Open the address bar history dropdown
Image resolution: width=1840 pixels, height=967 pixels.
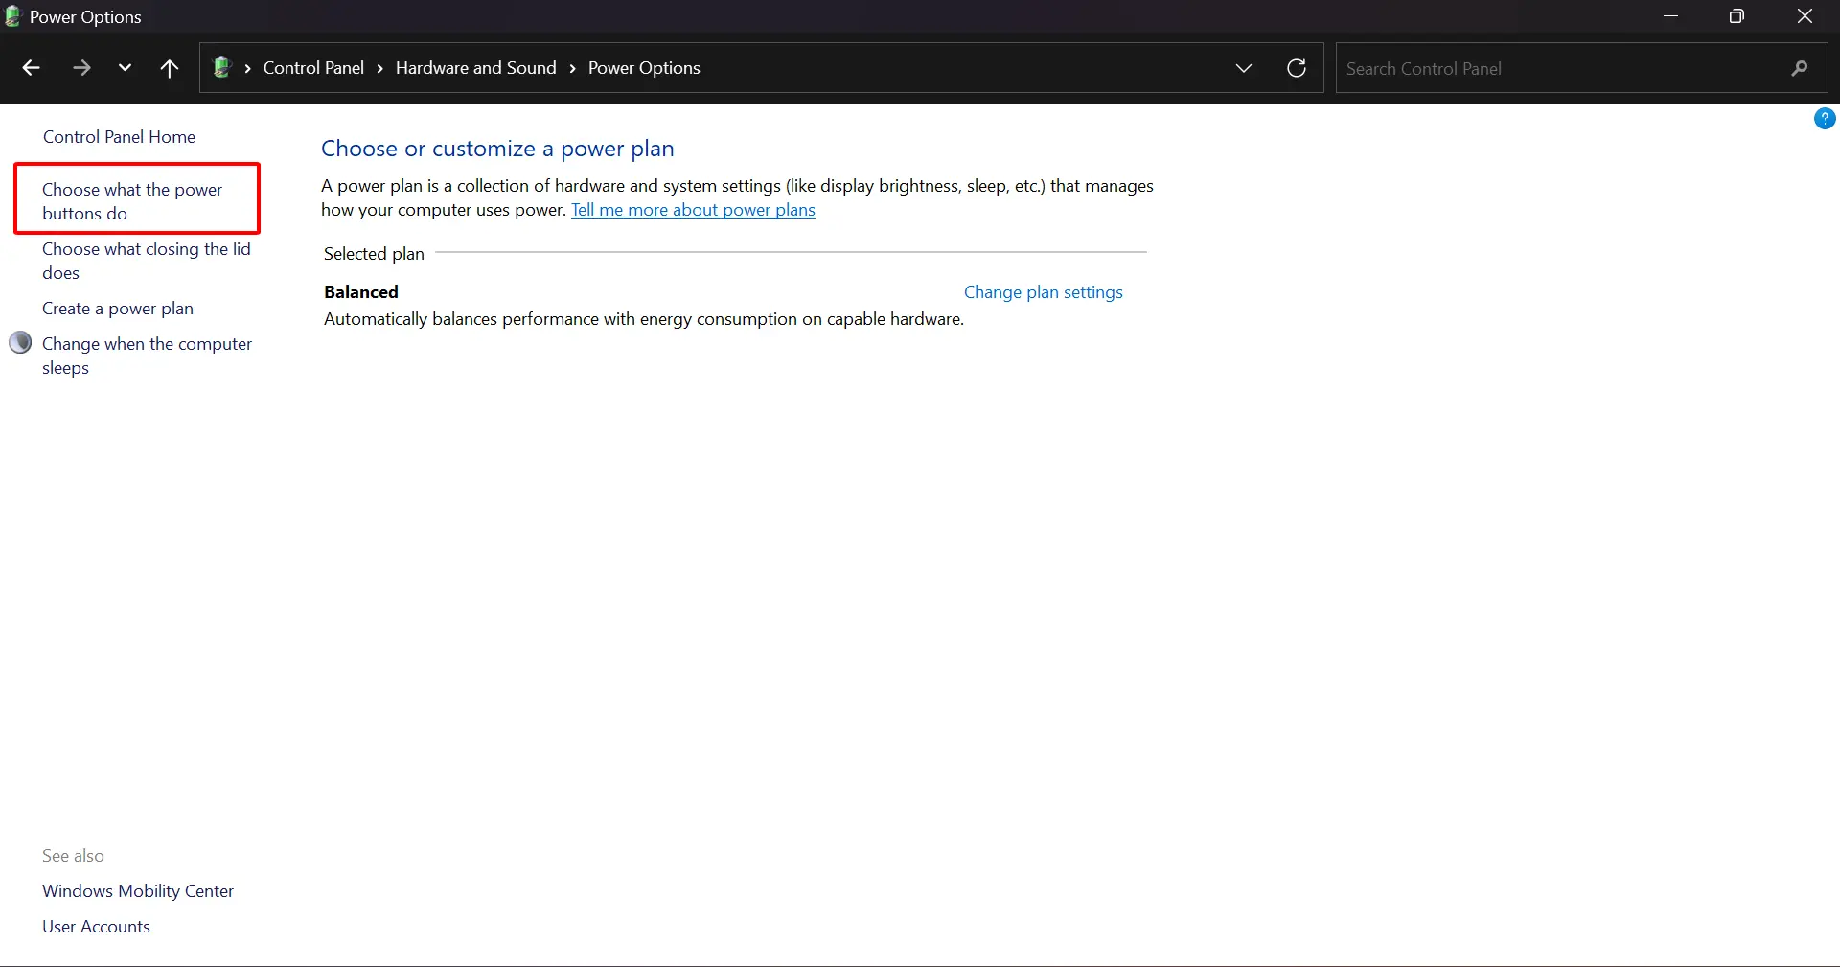[x=1244, y=68]
